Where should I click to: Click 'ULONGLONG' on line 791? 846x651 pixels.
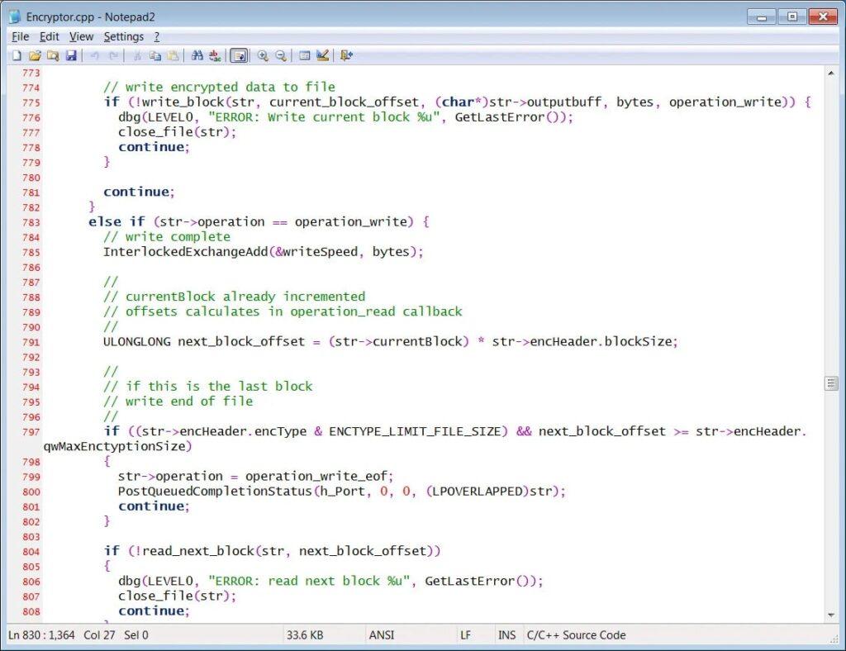coord(137,342)
